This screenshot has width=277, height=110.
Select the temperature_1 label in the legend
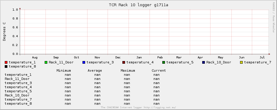(x=22, y=62)
